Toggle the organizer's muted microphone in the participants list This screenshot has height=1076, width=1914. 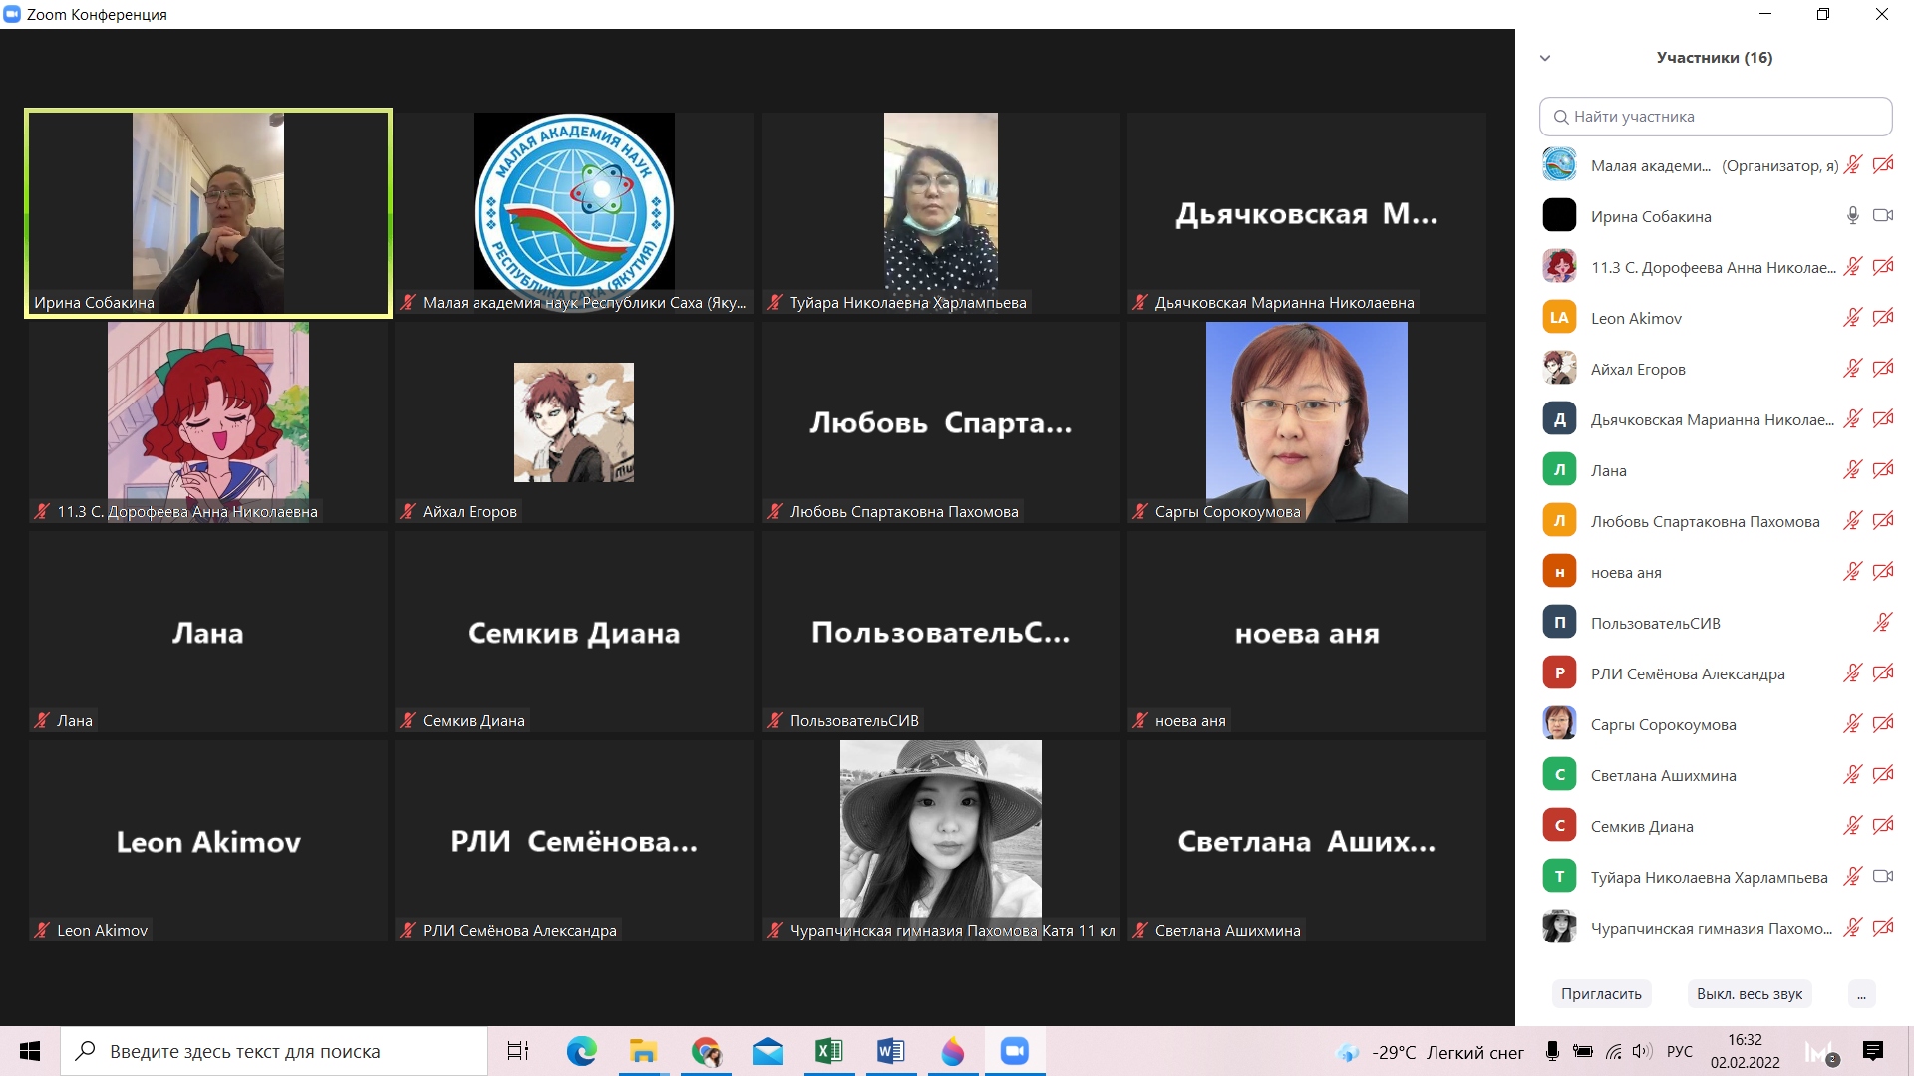1852,165
